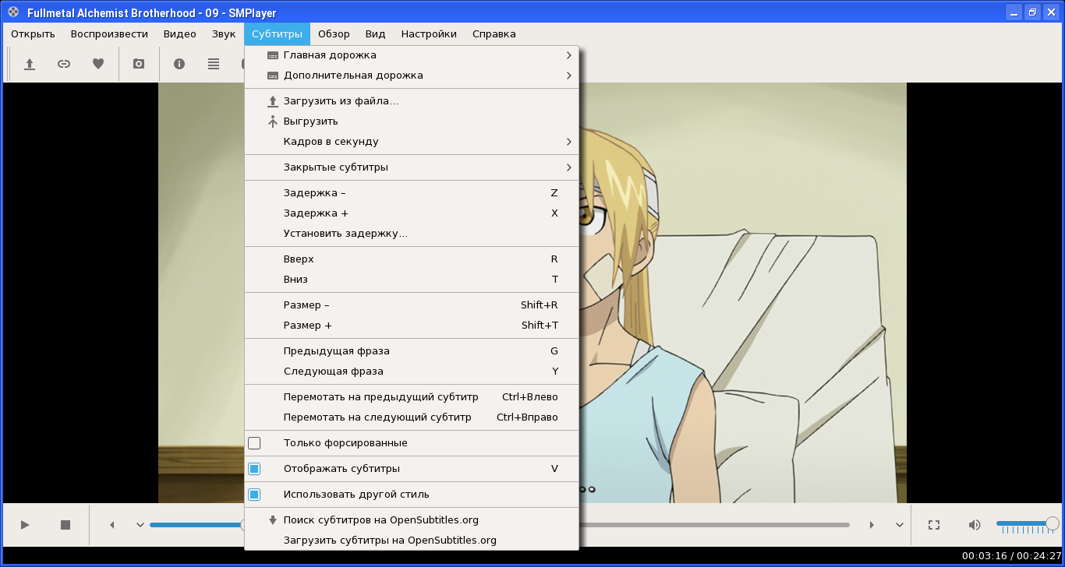Enable the Только форсированные checkbox
This screenshot has width=1065, height=567.
click(254, 443)
